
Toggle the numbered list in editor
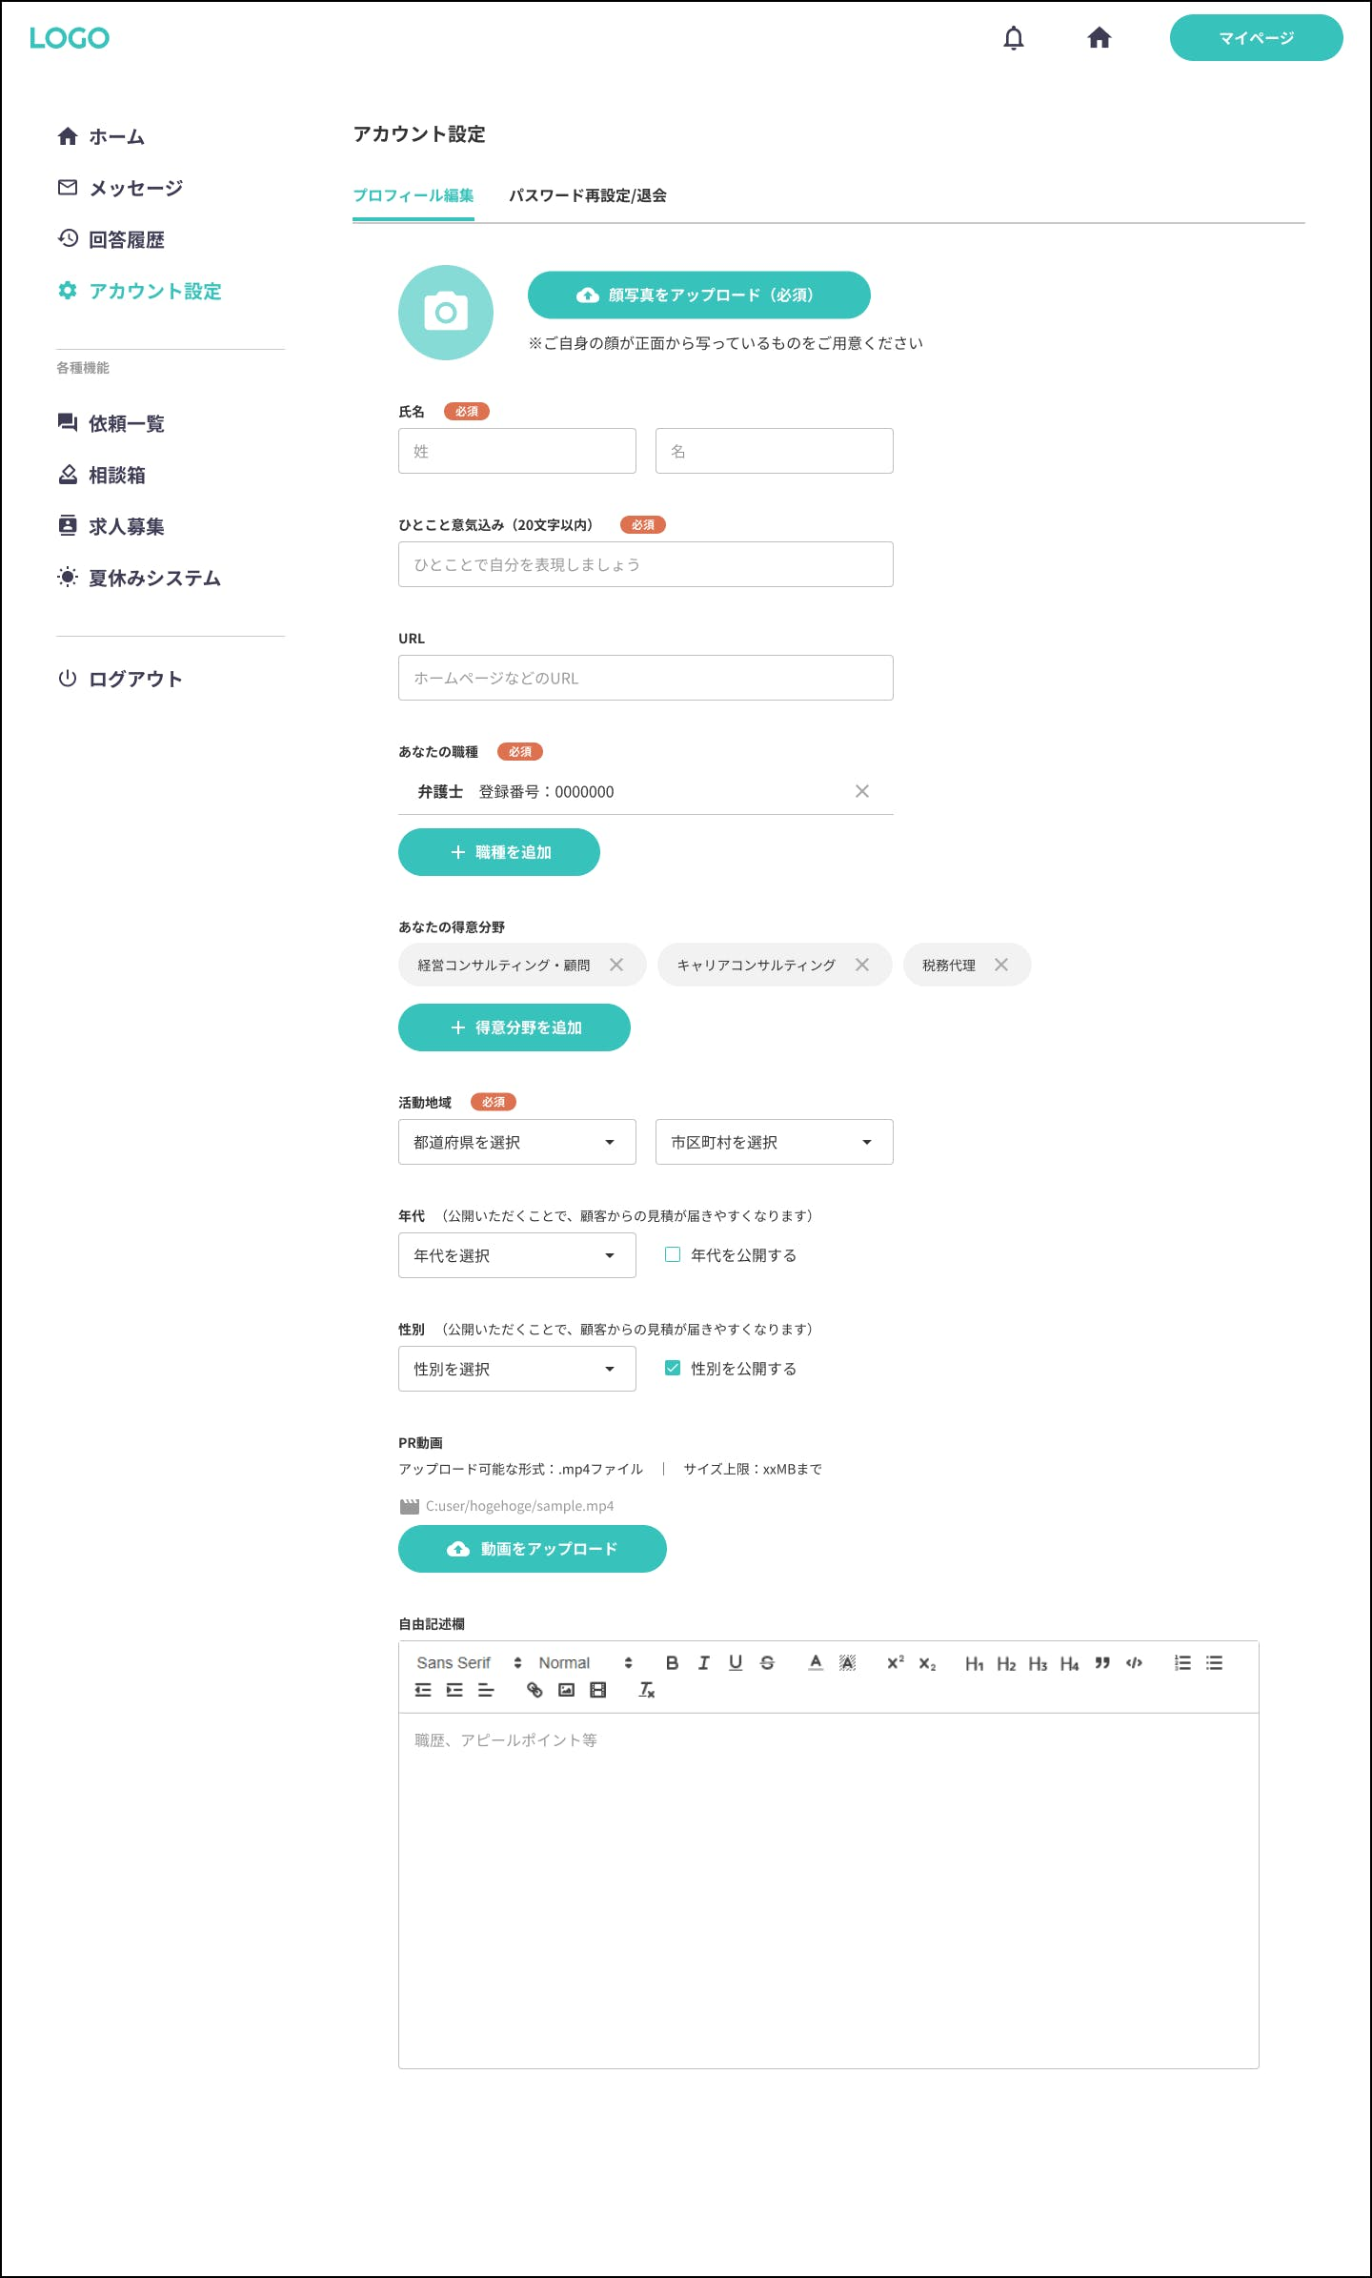click(1182, 1662)
